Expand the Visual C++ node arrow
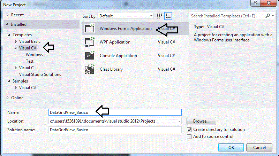Viewport: 279px width, 156px height. tap(16, 68)
